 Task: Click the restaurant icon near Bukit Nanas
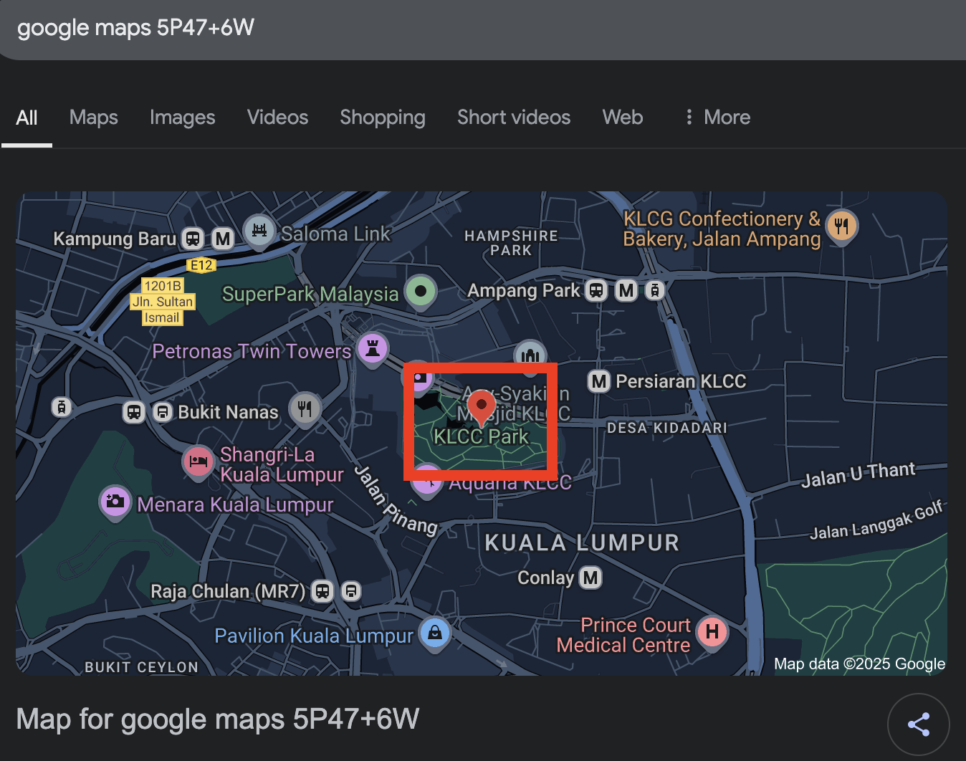click(305, 408)
